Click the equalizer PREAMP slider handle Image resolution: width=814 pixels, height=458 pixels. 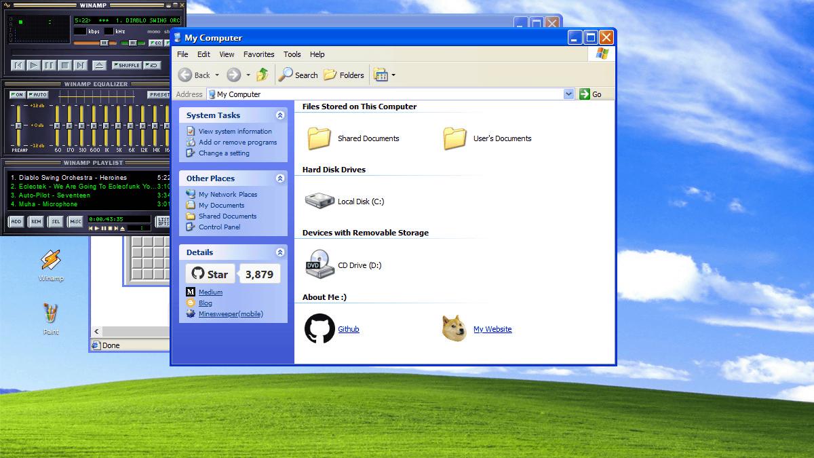pyautogui.click(x=18, y=126)
